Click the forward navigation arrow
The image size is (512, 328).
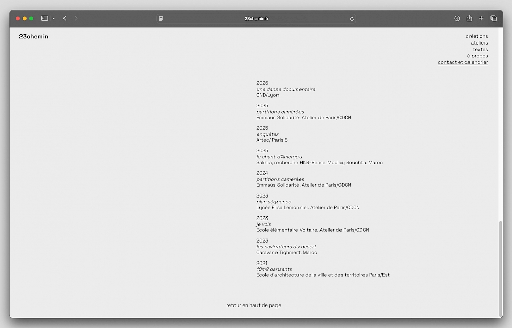[76, 18]
